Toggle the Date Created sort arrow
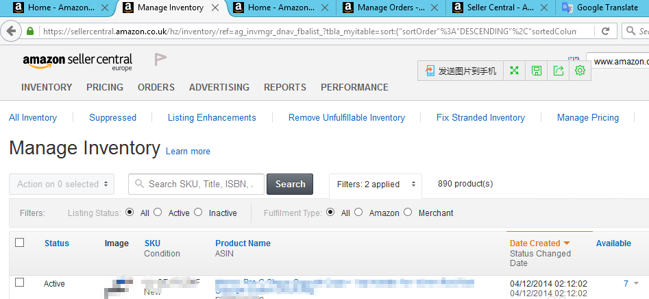 (x=567, y=243)
